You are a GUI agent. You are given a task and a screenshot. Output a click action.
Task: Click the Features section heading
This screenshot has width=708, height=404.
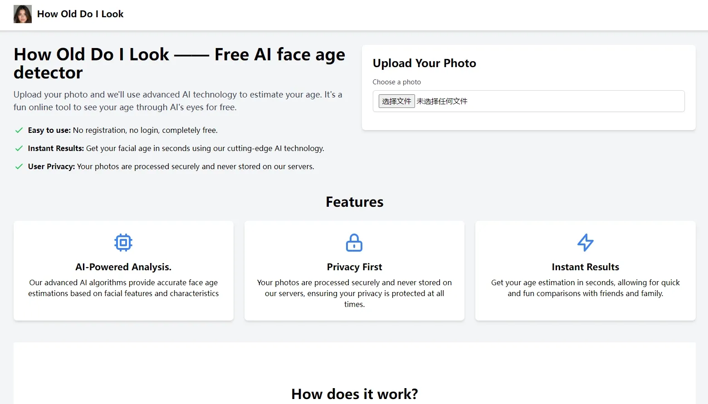pos(354,202)
